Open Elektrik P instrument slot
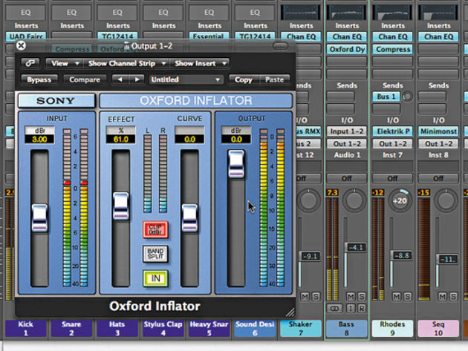Image resolution: width=468 pixels, height=351 pixels. click(393, 131)
